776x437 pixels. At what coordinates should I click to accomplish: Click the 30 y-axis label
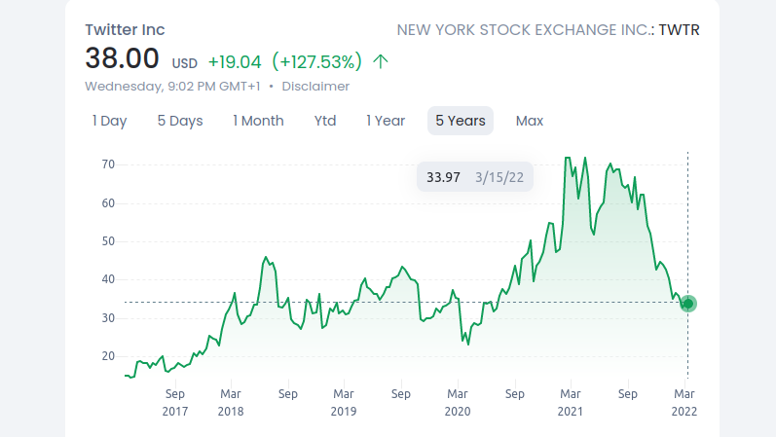click(108, 317)
